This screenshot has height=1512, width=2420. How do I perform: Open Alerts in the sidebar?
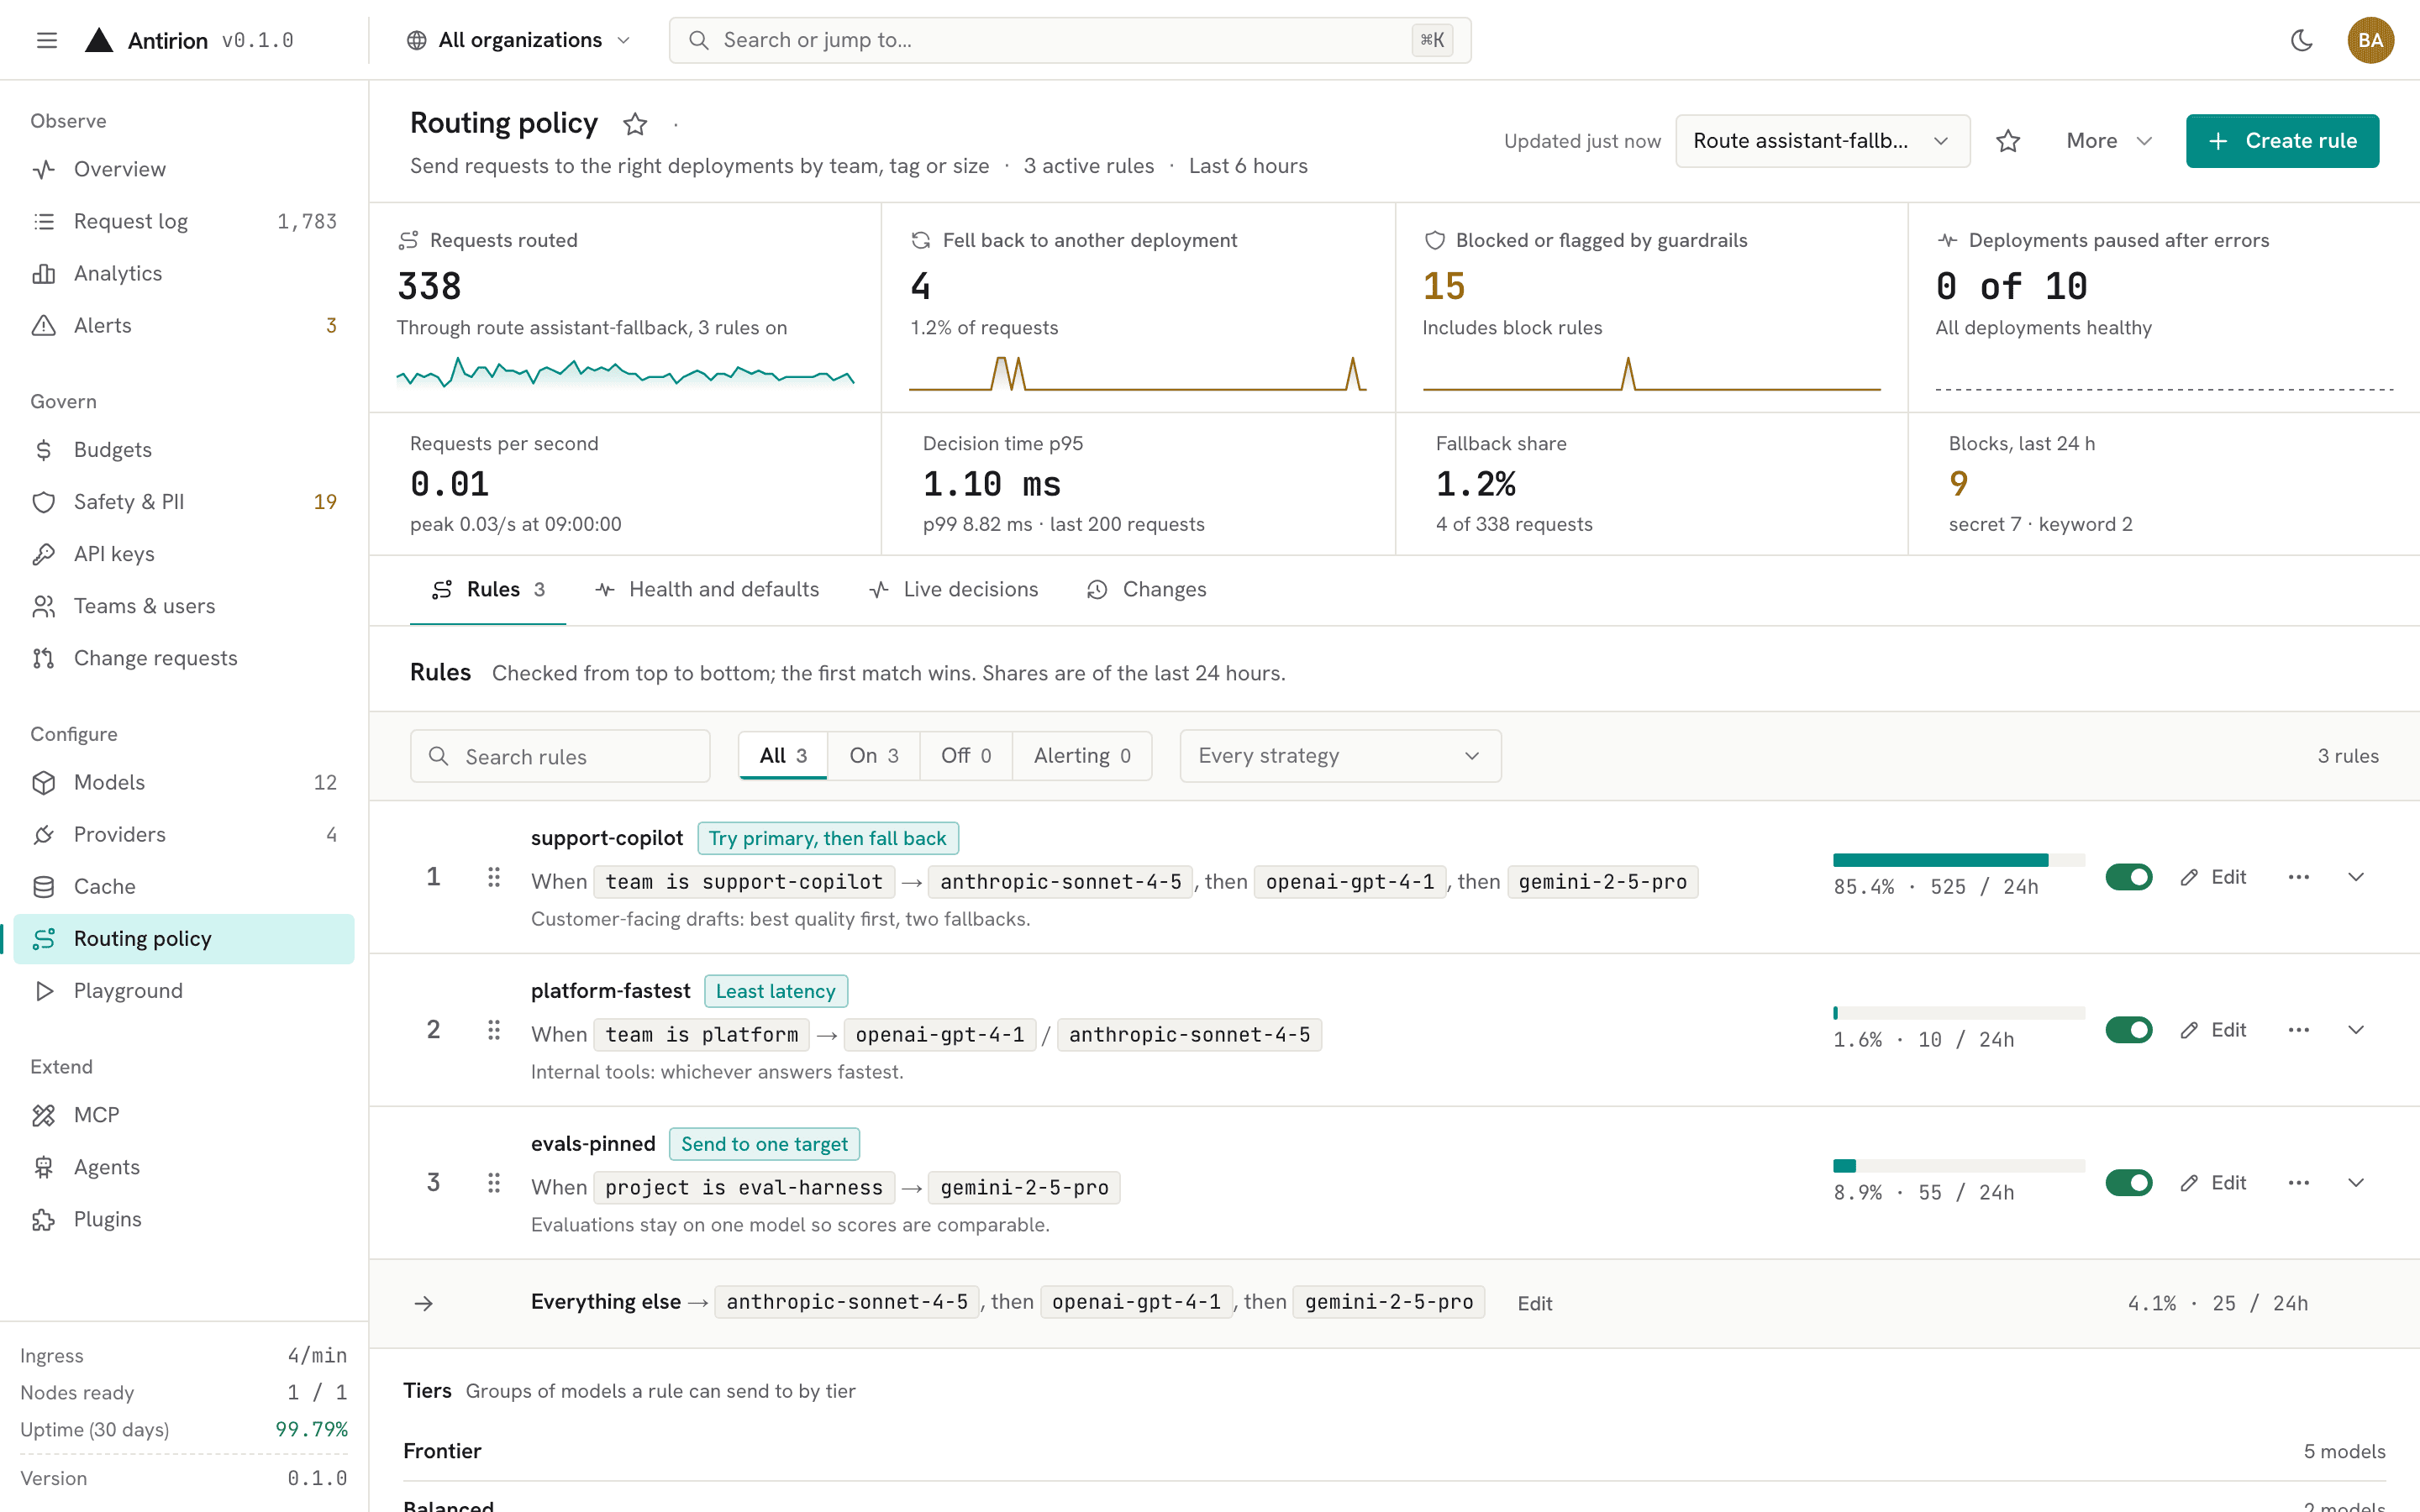pos(184,325)
